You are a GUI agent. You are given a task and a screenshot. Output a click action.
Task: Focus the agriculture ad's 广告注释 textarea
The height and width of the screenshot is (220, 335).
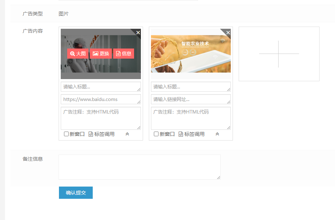pos(191,118)
